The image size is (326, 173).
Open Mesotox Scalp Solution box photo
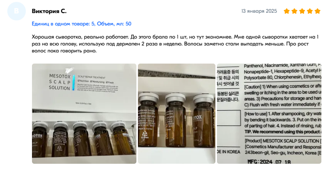point(84,114)
